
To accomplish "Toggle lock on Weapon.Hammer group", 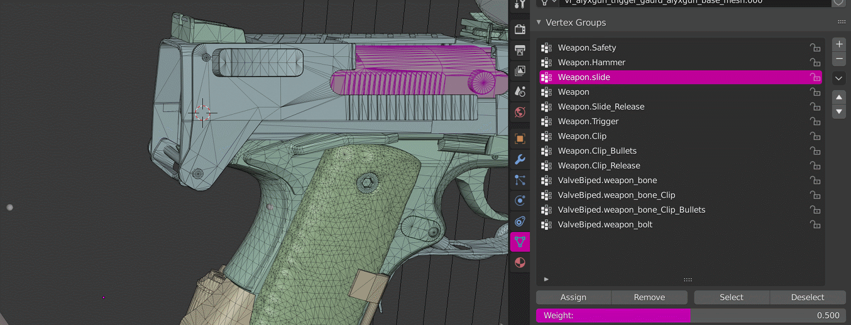I will [815, 62].
